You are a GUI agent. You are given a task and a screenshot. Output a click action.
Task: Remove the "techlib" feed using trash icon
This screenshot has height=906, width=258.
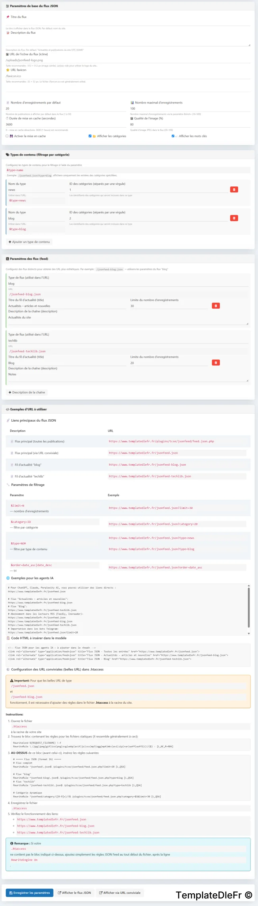(x=216, y=363)
